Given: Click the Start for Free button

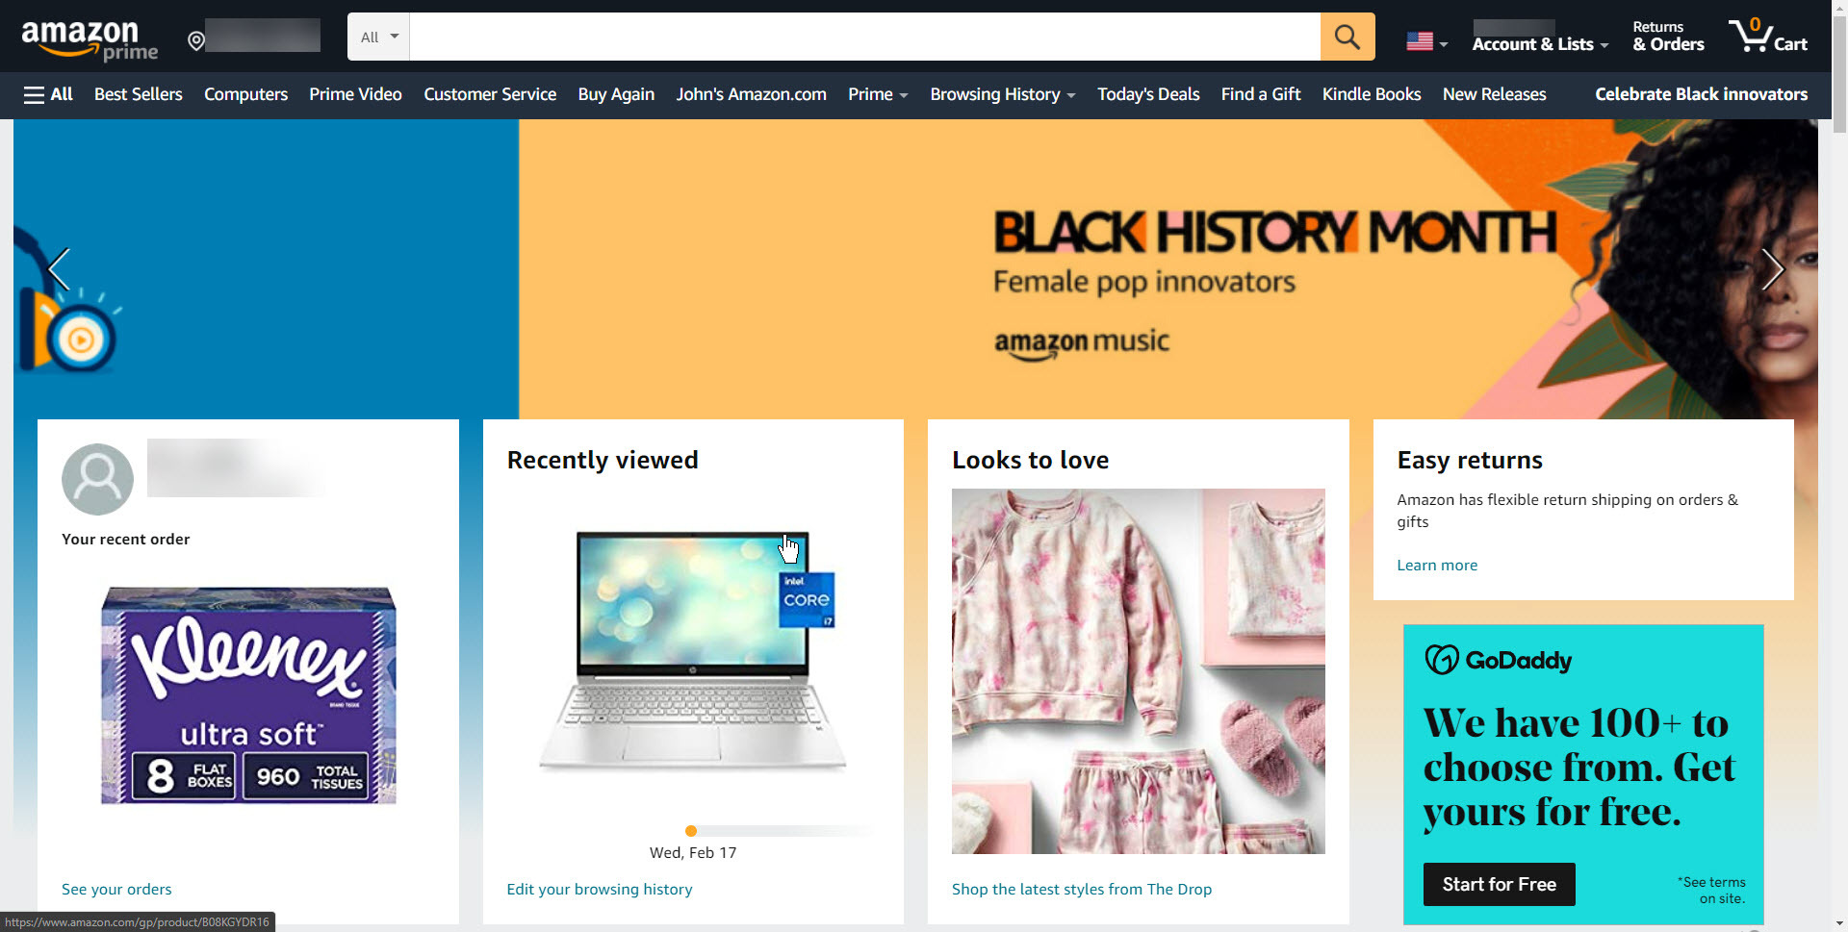Looking at the screenshot, I should tap(1499, 884).
